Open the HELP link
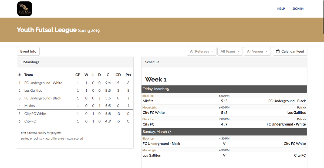324x168 pixels. [x=281, y=9]
